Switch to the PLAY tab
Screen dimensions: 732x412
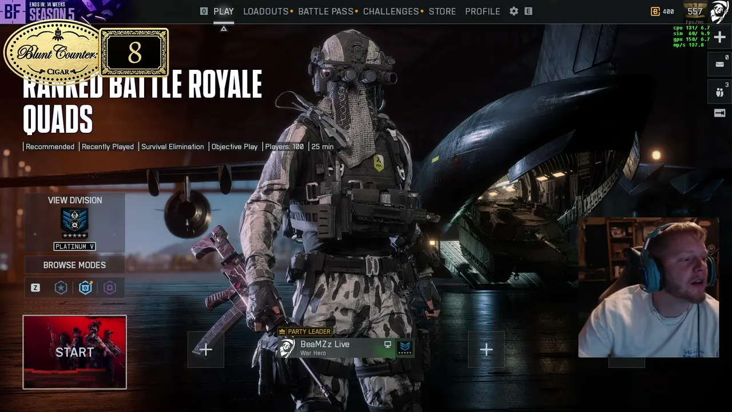point(224,11)
